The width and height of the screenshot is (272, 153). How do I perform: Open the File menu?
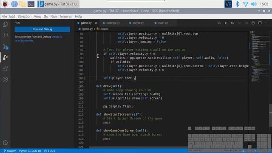coord(4,17)
